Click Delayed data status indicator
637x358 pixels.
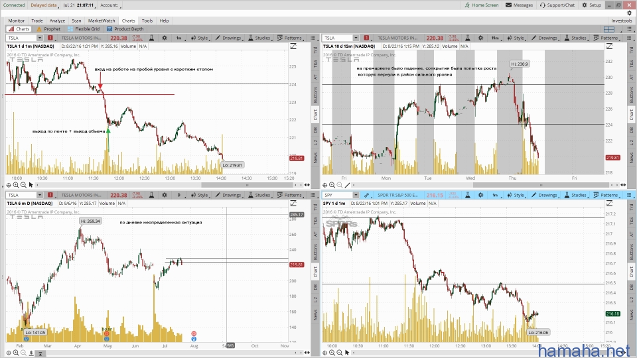[x=44, y=5]
